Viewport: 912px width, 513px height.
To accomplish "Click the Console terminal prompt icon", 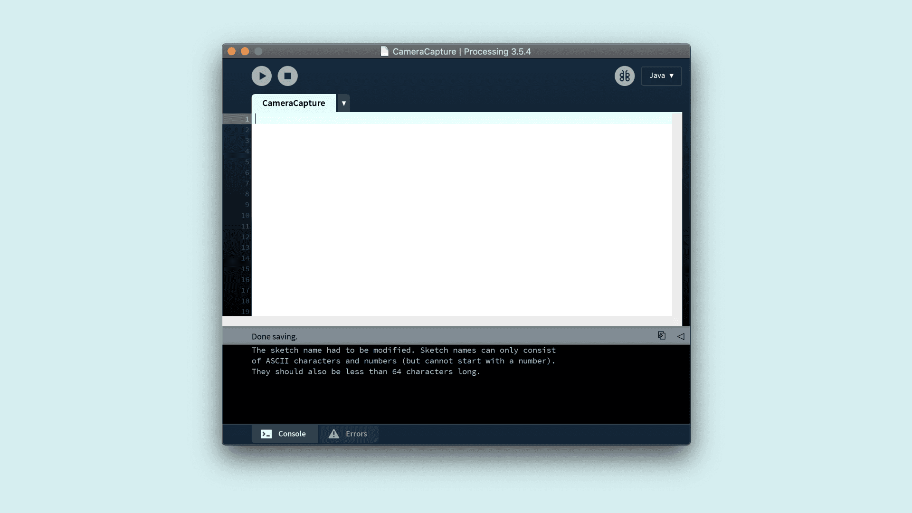I will (266, 434).
